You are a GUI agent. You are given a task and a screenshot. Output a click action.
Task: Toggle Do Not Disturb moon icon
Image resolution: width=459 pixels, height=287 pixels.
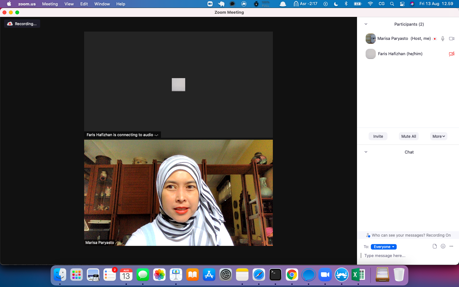coord(336,4)
